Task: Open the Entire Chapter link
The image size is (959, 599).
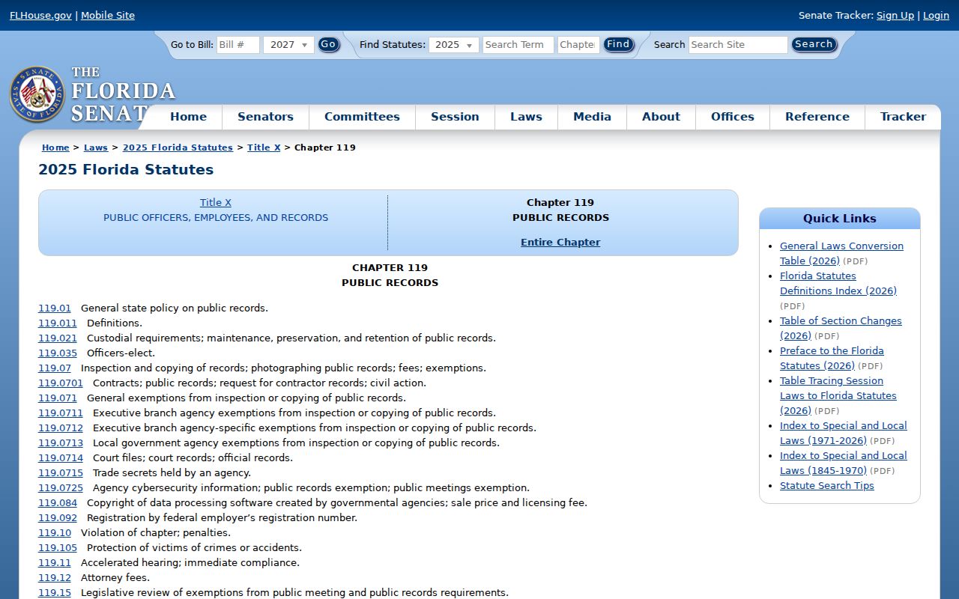Action: [x=560, y=243]
